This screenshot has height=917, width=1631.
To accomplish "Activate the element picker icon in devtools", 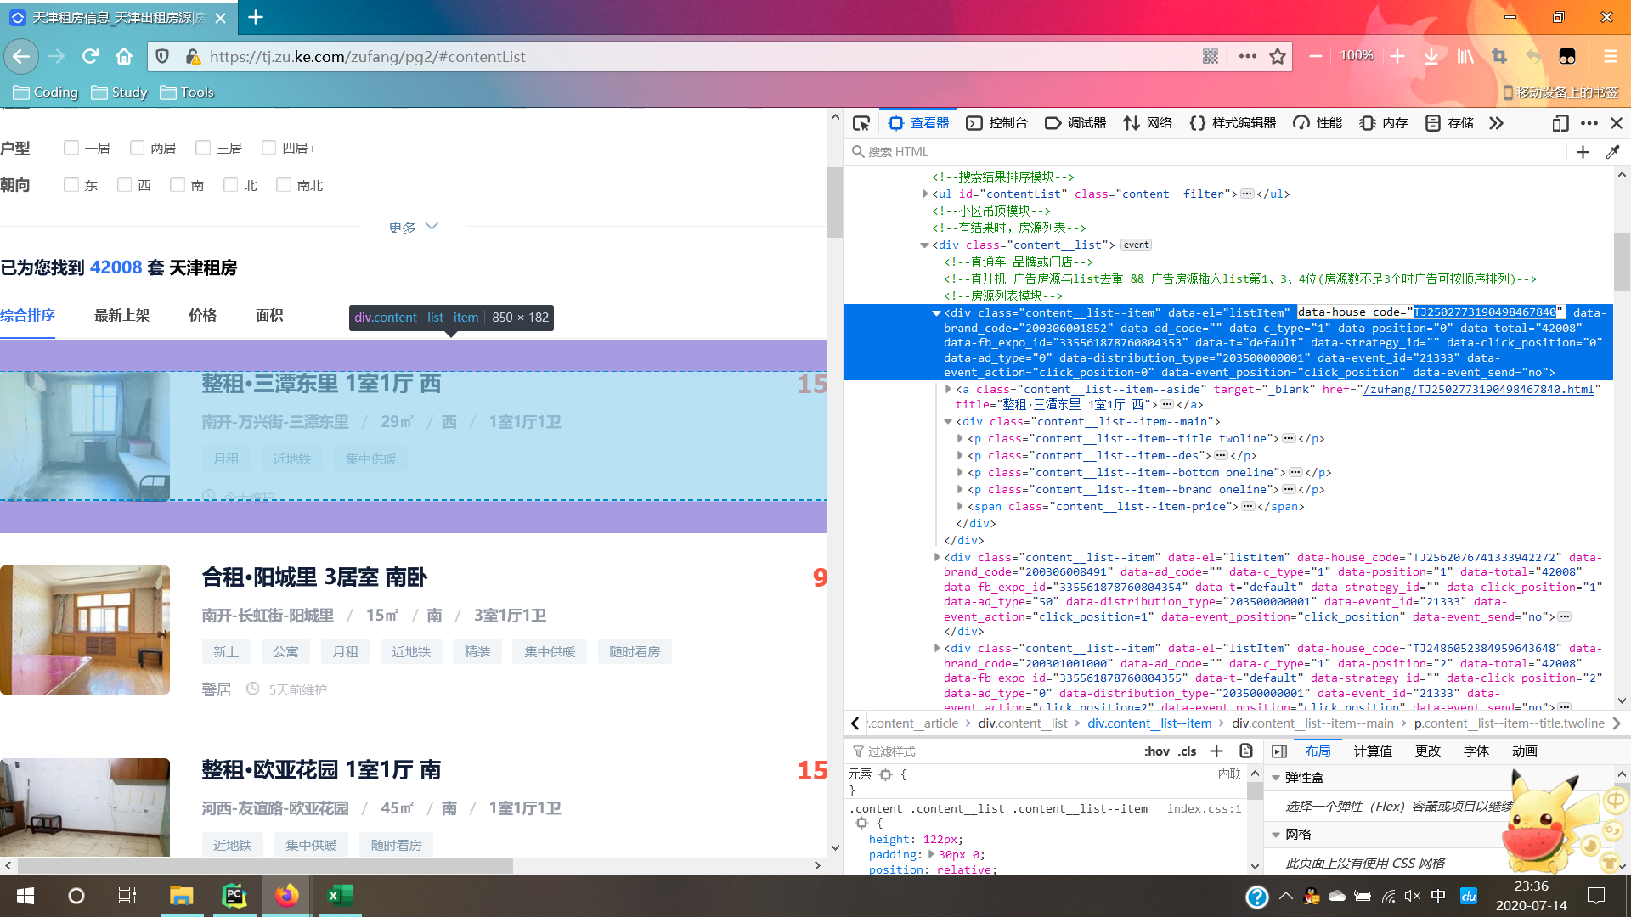I will pyautogui.click(x=861, y=123).
